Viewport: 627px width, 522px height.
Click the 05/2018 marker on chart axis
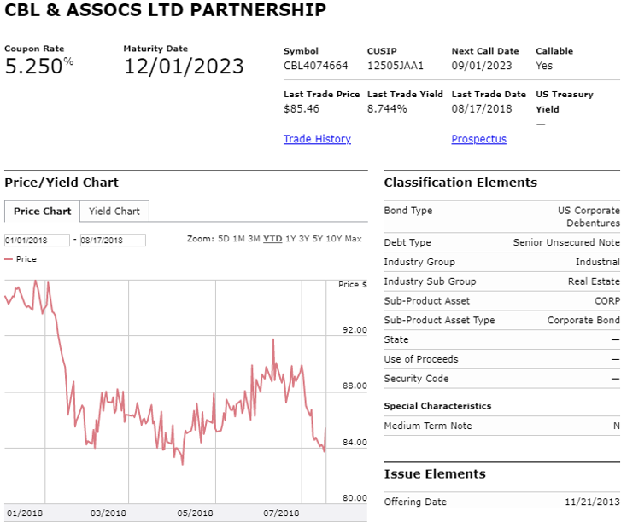point(195,513)
